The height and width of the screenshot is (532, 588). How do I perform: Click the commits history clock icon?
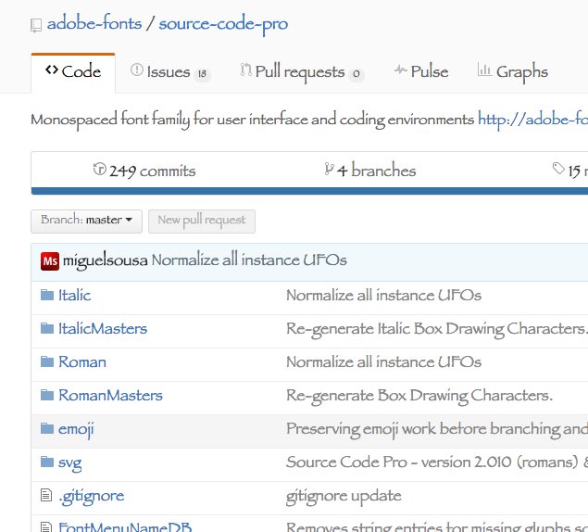tap(100, 169)
